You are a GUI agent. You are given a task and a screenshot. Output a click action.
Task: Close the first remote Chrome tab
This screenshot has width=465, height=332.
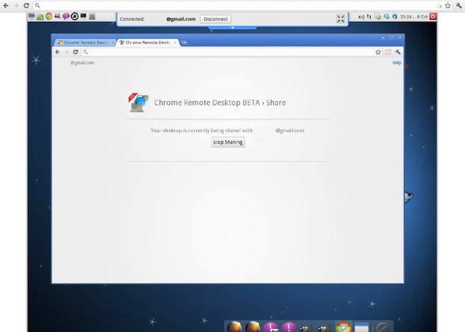click(113, 42)
